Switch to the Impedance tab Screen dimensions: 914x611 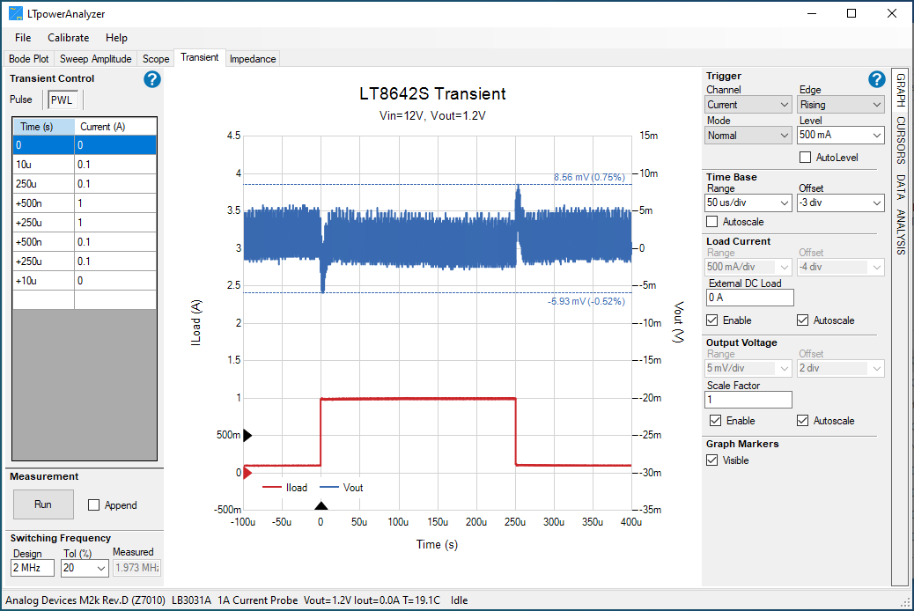click(x=253, y=58)
